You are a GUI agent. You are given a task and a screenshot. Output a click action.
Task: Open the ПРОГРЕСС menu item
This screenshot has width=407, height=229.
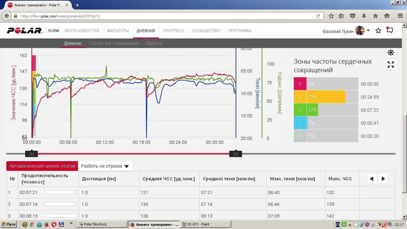pos(174,31)
